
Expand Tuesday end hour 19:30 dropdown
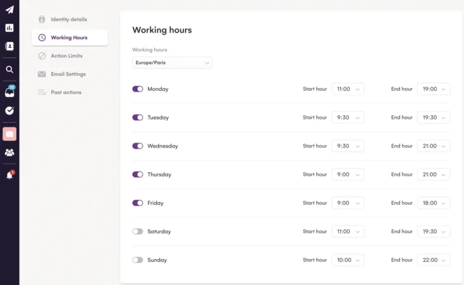[434, 117]
